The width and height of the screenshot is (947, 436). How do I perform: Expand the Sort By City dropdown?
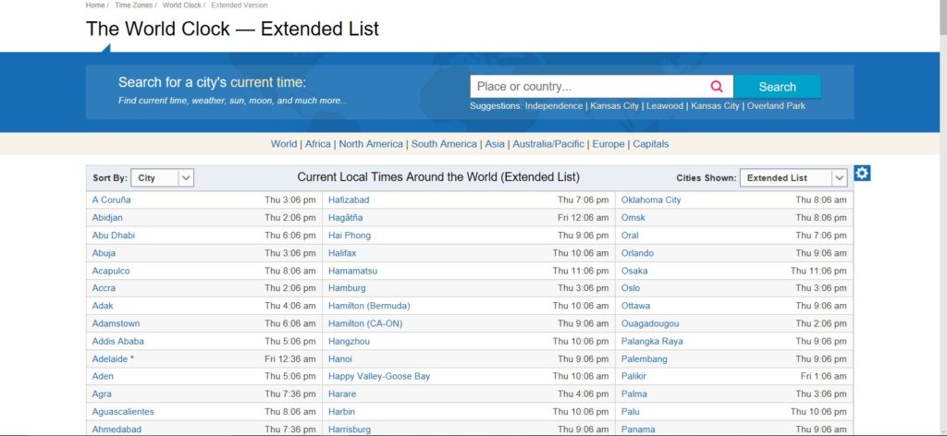click(x=163, y=177)
